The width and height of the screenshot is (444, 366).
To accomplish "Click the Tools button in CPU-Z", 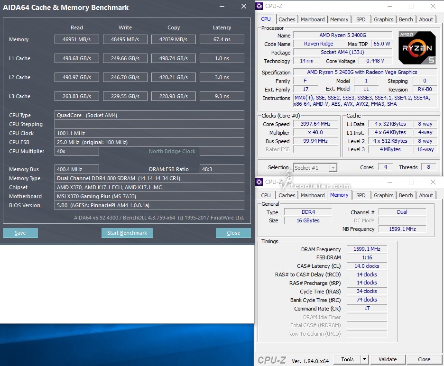I will click(347, 359).
